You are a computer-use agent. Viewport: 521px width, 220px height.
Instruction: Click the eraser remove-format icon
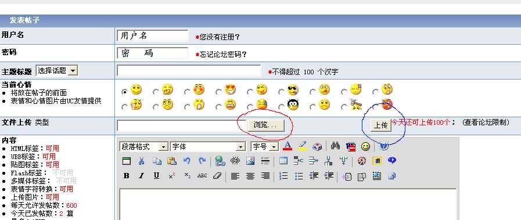[217, 176]
